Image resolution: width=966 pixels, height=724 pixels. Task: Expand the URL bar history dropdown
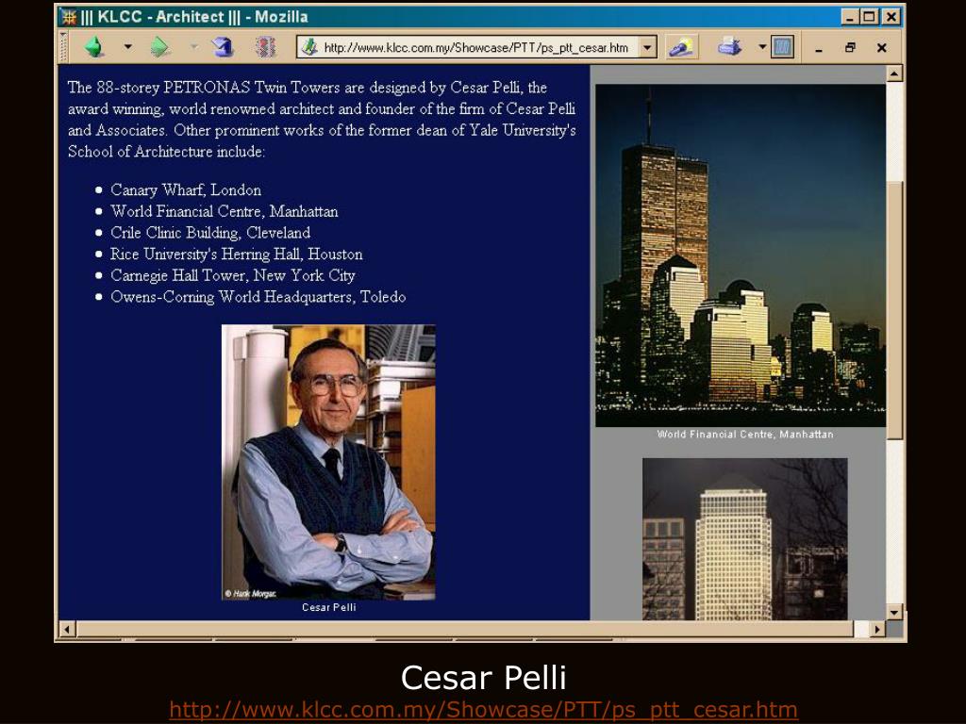click(647, 47)
